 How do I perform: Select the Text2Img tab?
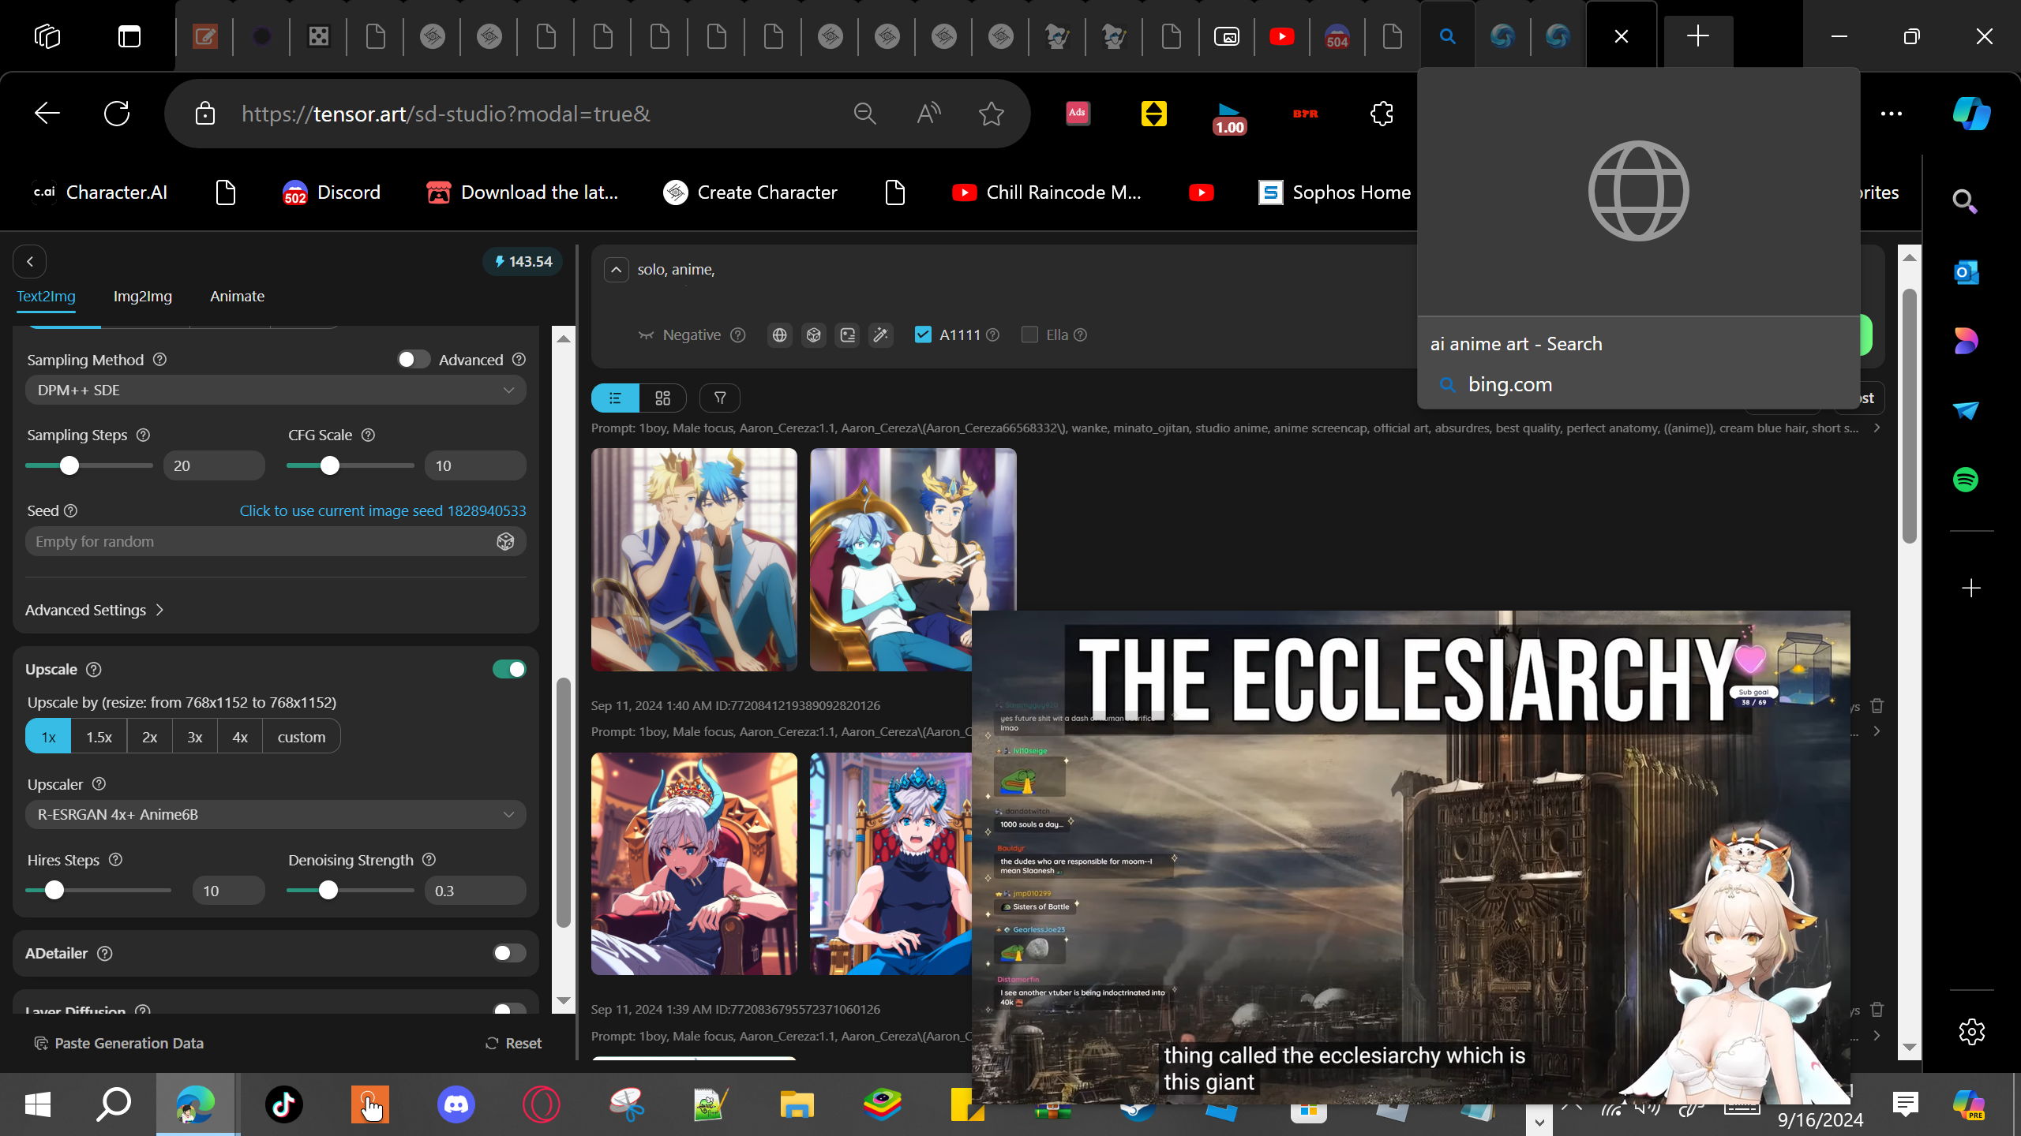[x=47, y=297]
